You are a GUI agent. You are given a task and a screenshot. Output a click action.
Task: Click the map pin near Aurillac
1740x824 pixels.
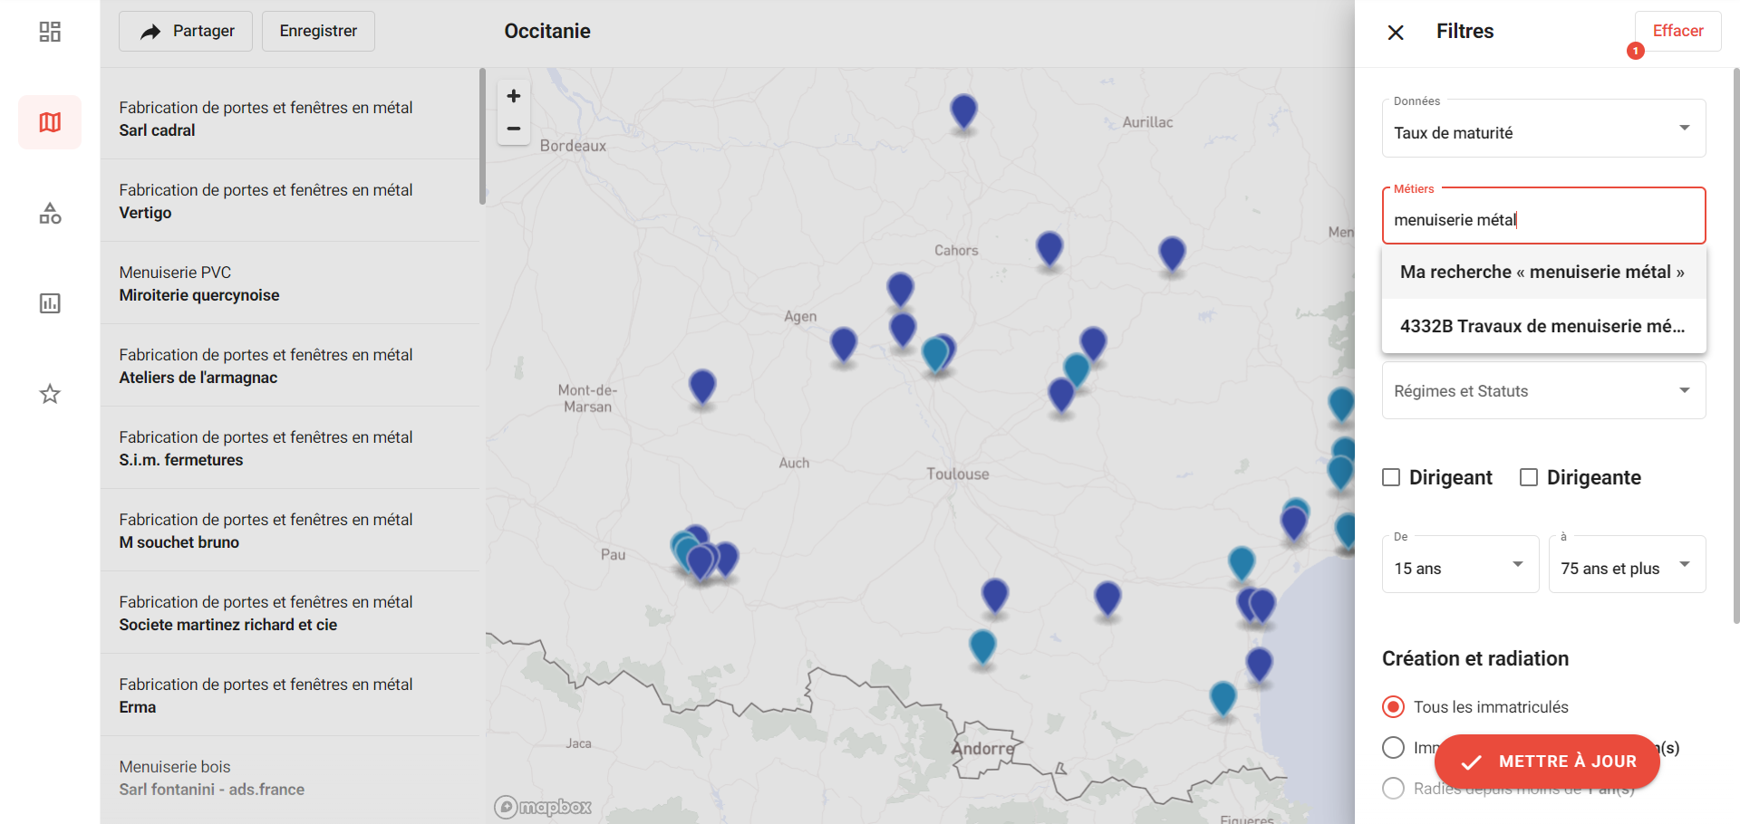tap(963, 111)
